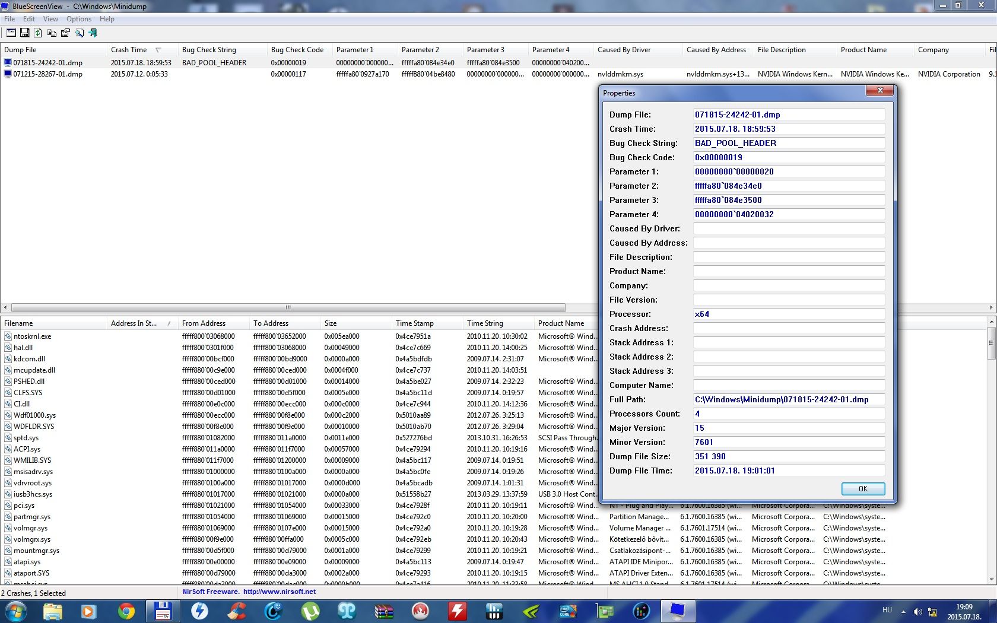Open Windows Explorer from the taskbar
Screen dimensions: 997x623
coord(52,611)
